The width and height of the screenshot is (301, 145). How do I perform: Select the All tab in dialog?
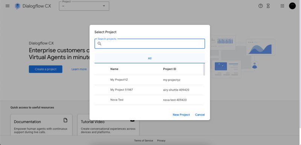pos(149,58)
